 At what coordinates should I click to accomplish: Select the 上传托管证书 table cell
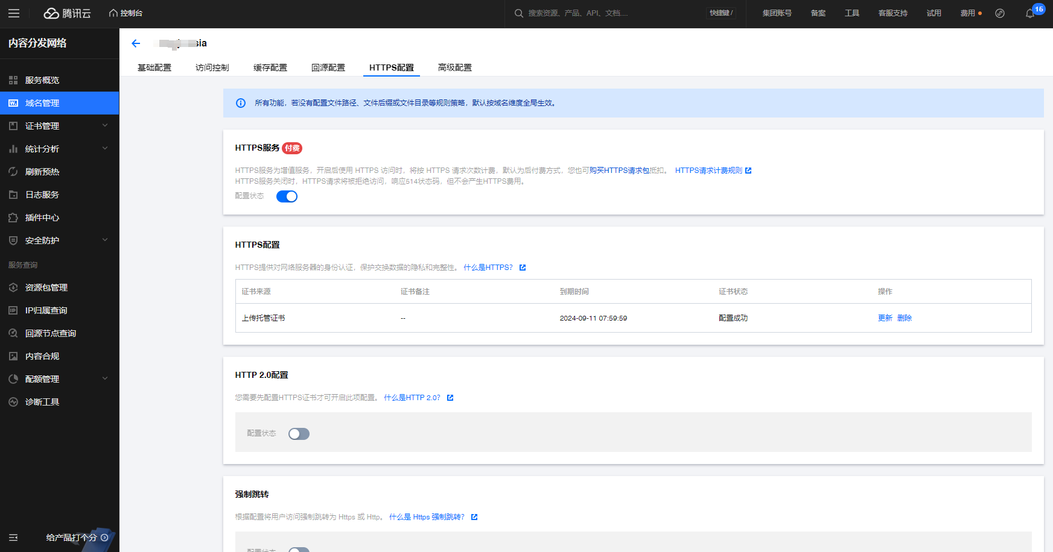click(263, 318)
